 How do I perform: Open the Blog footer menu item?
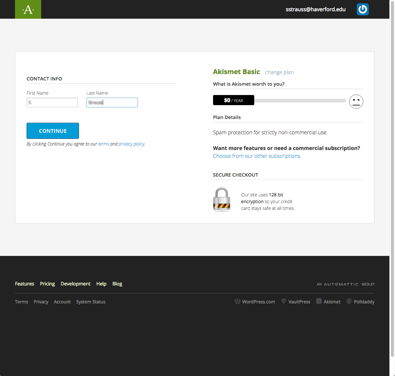117,284
